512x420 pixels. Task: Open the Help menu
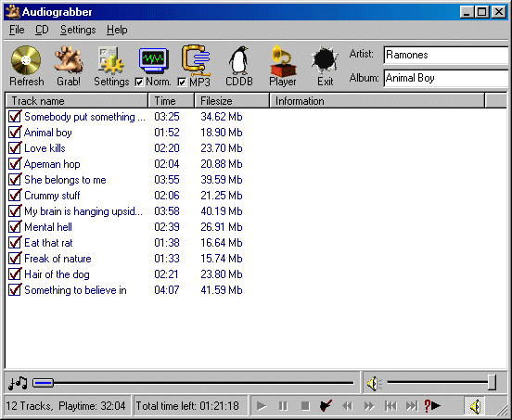(117, 30)
